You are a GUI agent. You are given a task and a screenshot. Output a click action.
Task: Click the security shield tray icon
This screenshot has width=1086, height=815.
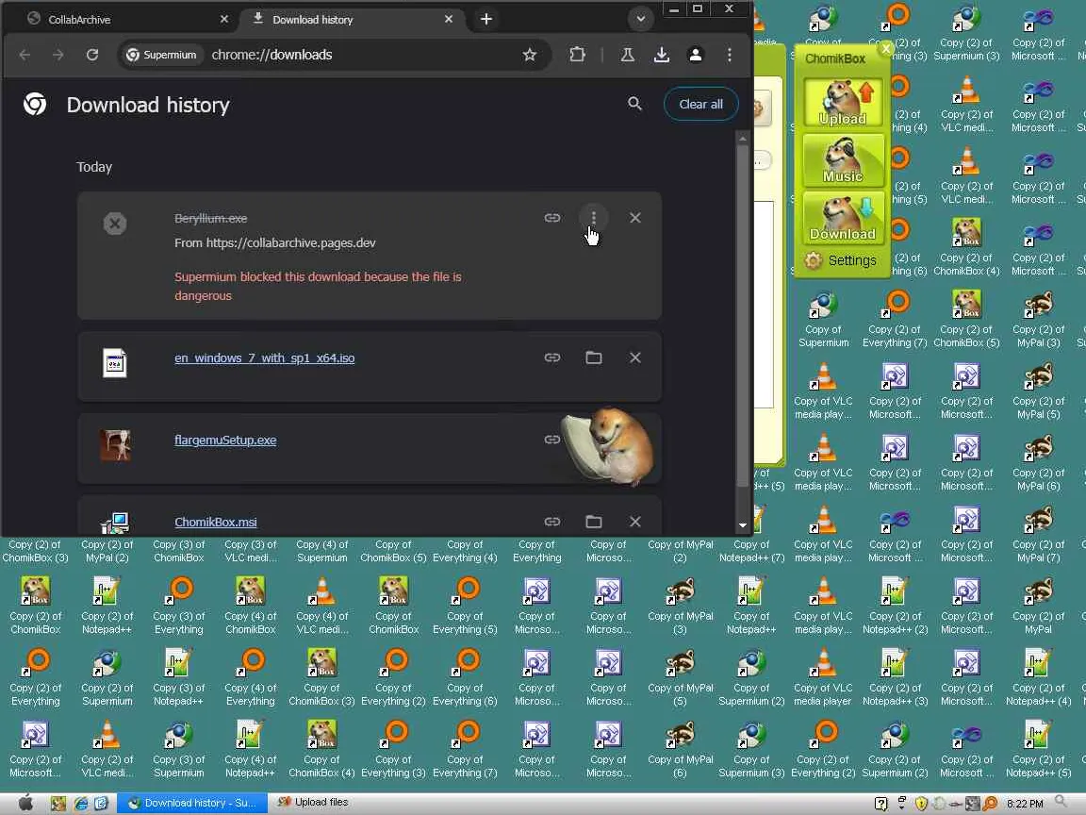[x=921, y=804]
